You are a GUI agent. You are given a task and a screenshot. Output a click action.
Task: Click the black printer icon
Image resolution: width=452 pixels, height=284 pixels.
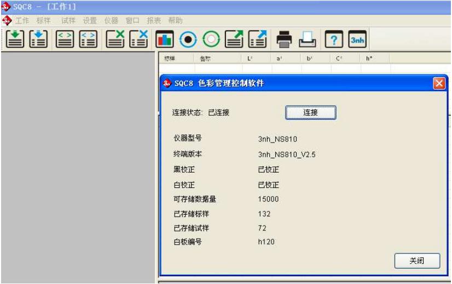point(284,39)
